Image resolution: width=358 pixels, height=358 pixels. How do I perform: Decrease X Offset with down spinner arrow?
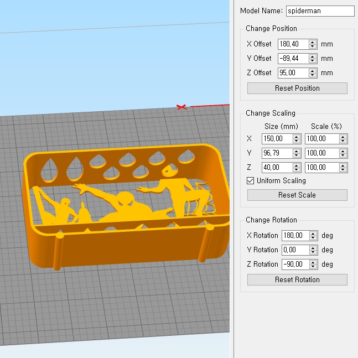click(313, 46)
